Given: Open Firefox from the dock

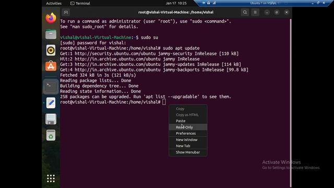Looking at the screenshot, I should click(x=51, y=18).
